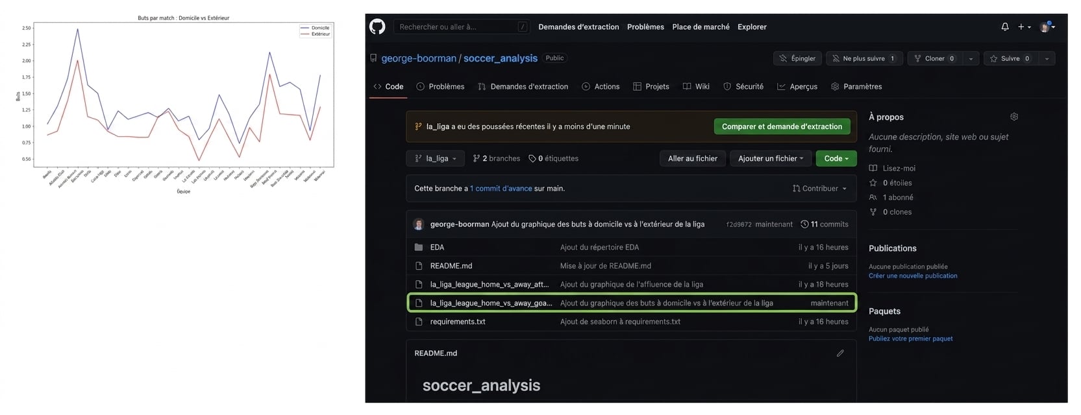Open commit message 'Ajout du répertoire EDA'
This screenshot has height=415, width=1081.
coord(599,247)
